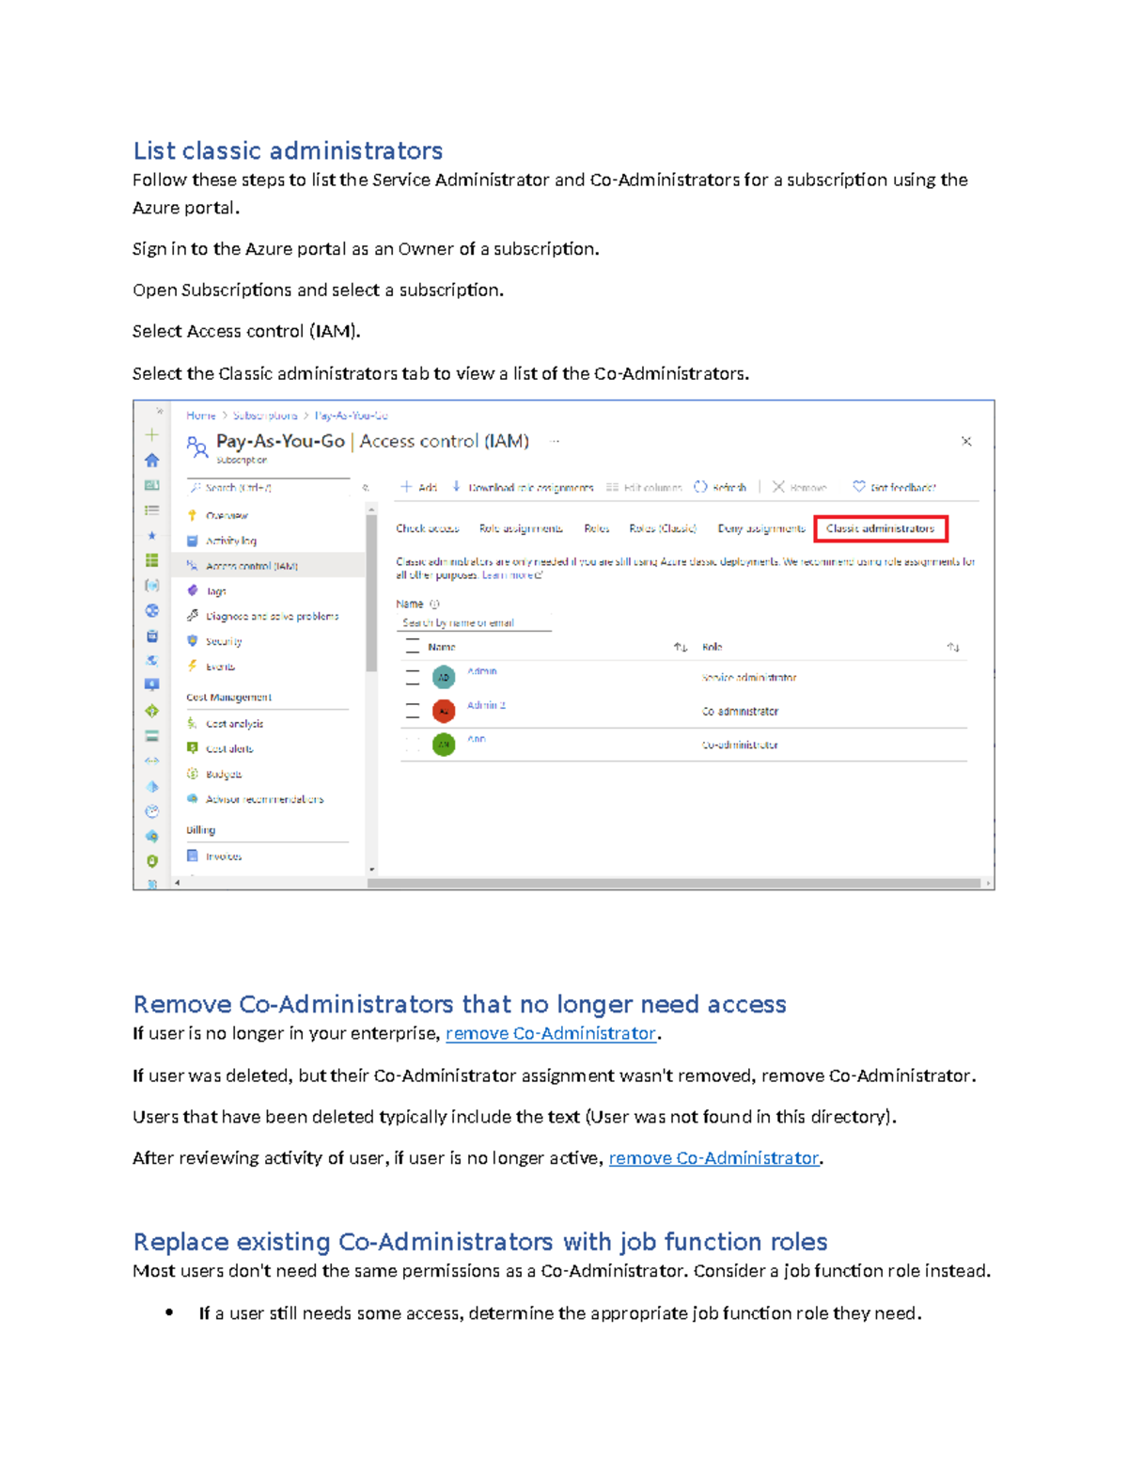Open the Subscriptions breadcrumb link

tap(265, 416)
